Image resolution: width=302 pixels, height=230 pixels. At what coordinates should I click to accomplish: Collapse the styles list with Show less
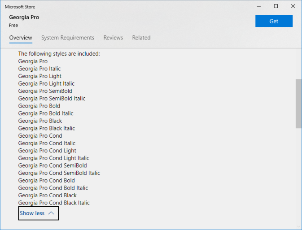[x=32, y=213]
